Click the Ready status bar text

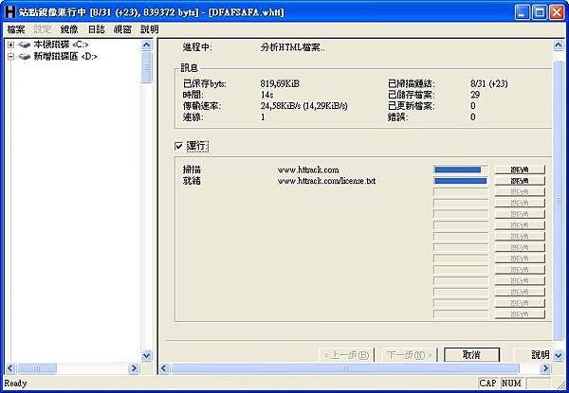[x=15, y=384]
